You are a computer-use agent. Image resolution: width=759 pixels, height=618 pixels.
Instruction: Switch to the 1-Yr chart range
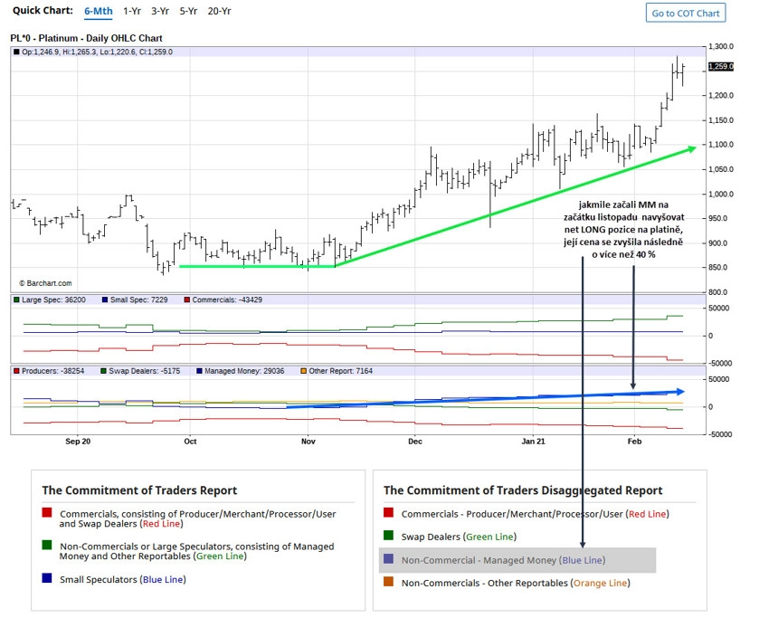(132, 11)
